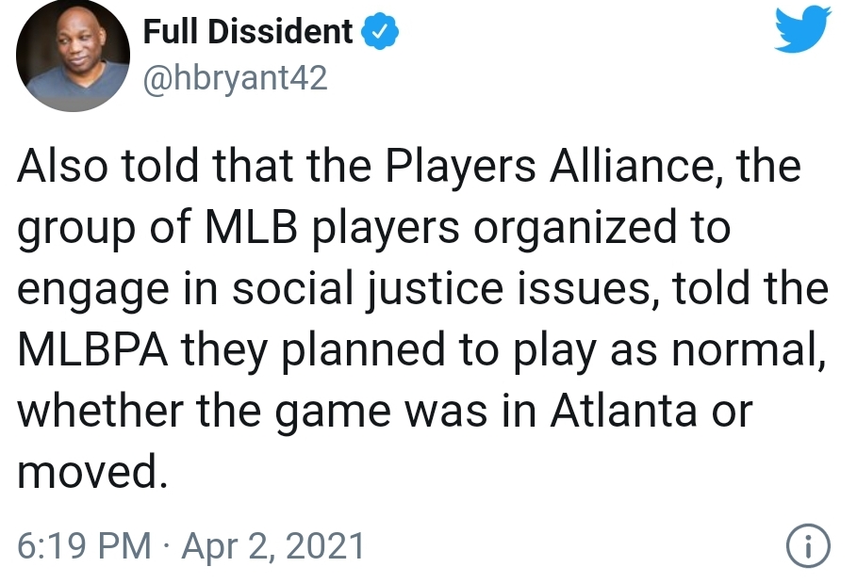Click the Apr 2, 2021 date

point(272,546)
